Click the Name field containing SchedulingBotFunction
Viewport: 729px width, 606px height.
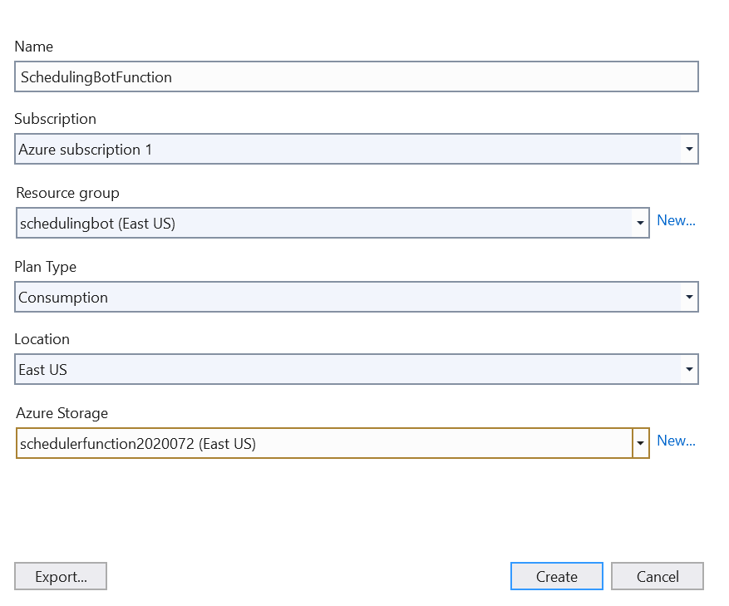[356, 76]
